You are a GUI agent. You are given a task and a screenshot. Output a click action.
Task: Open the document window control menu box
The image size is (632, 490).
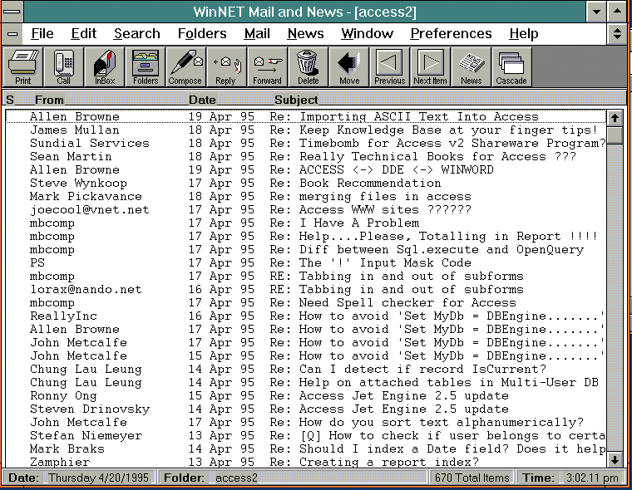tap(12, 34)
